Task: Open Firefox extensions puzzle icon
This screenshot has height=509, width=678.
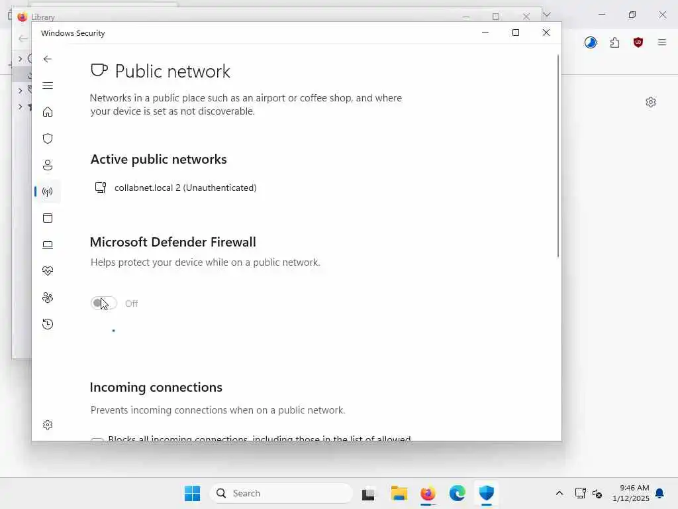Action: [x=614, y=42]
